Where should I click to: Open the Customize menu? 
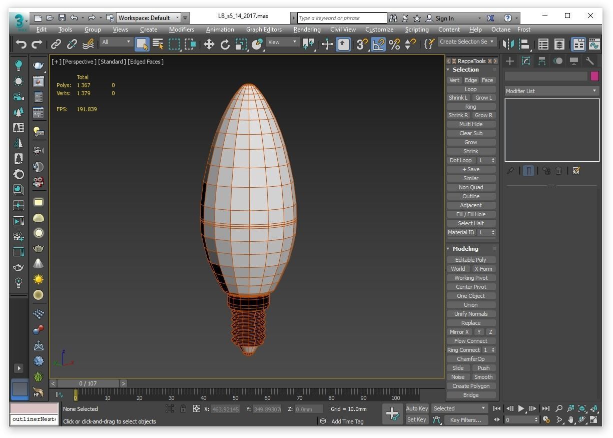[x=379, y=30]
